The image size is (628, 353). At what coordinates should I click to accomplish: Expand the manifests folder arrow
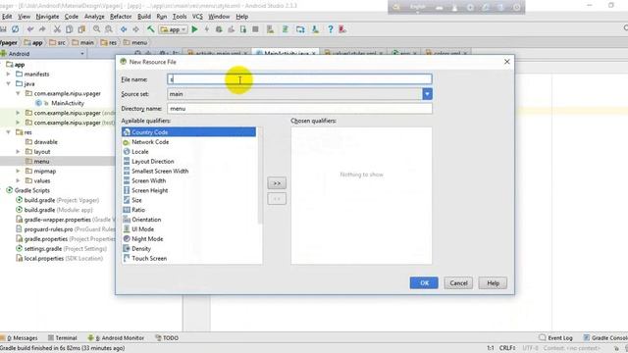(x=9, y=75)
